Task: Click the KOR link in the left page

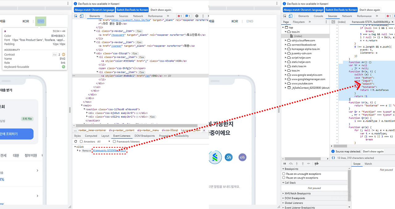Action: coord(26,21)
